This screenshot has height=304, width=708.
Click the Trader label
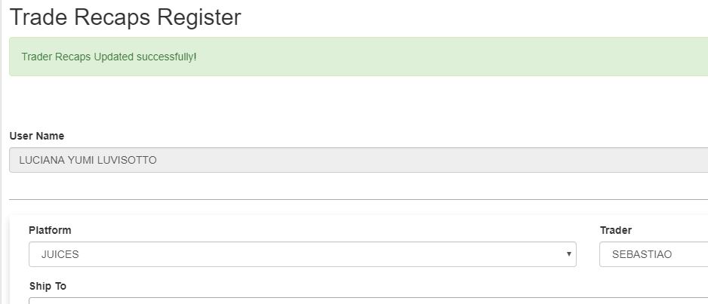[615, 230]
